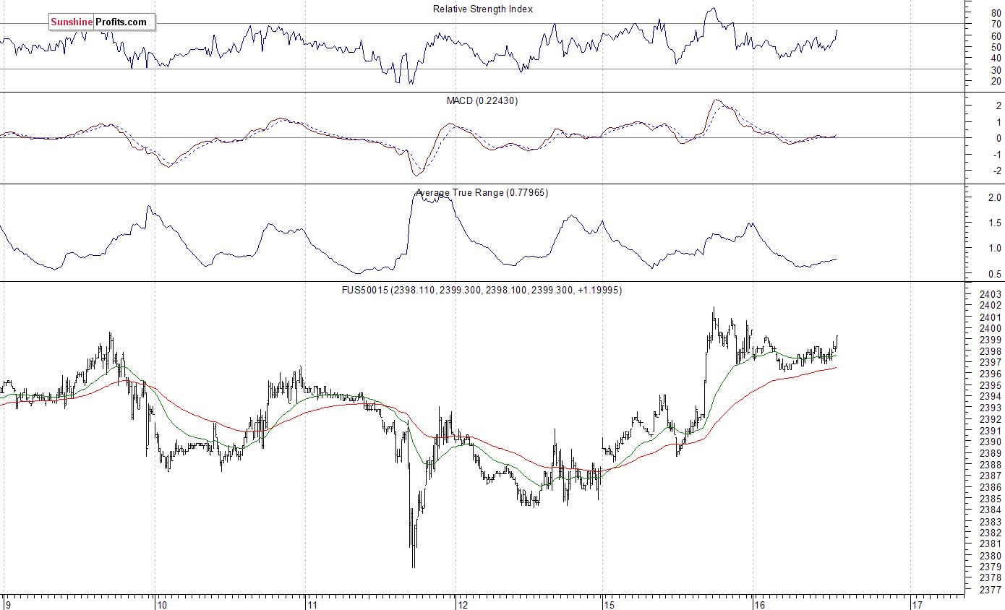This screenshot has width=1005, height=610.
Task: Click the 2395 price axis label
Action: pos(991,385)
